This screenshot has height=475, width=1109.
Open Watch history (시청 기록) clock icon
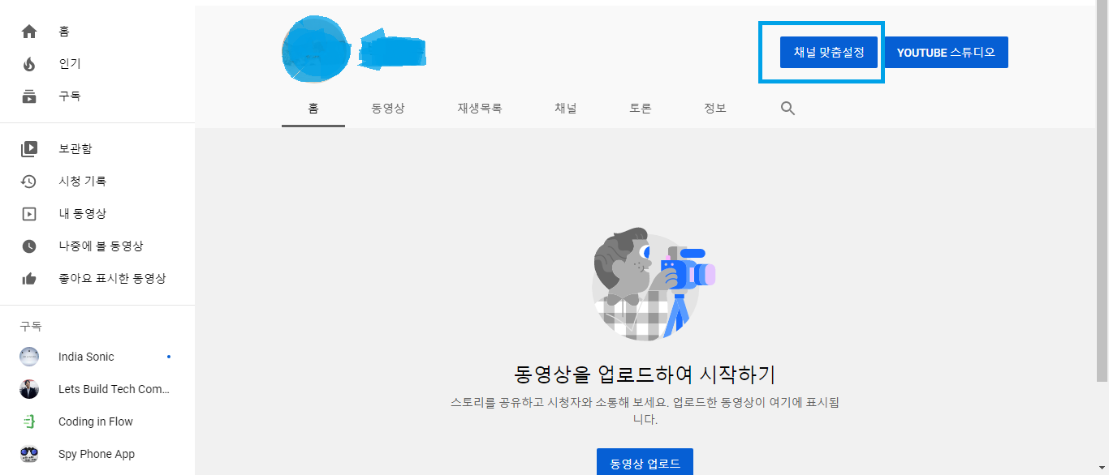click(29, 182)
